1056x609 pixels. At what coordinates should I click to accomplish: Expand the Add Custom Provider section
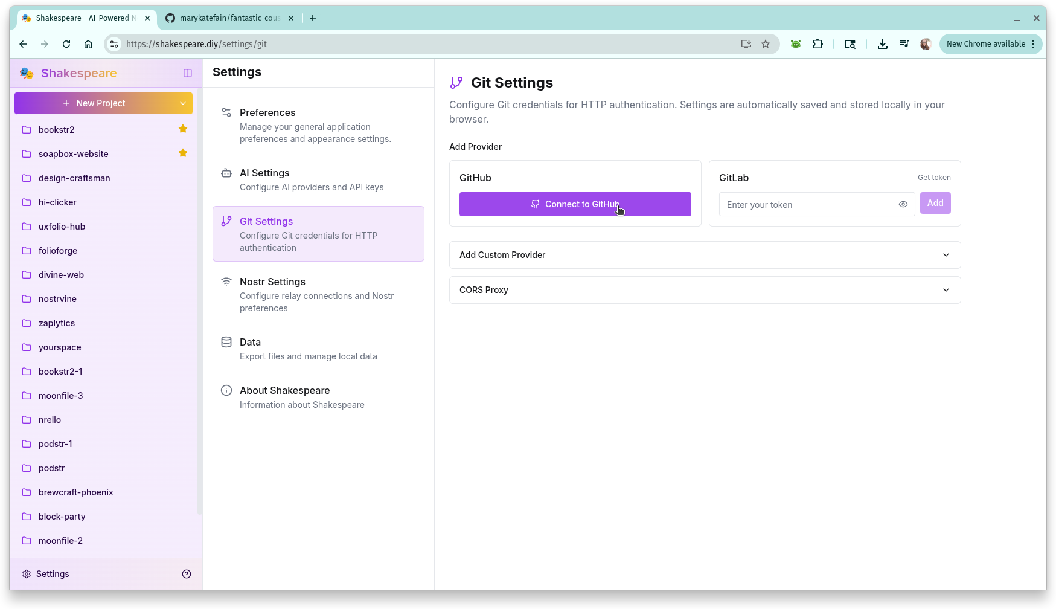(704, 255)
